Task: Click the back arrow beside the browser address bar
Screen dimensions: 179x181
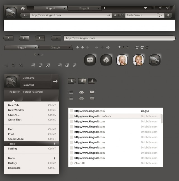Action: [x=25, y=15]
